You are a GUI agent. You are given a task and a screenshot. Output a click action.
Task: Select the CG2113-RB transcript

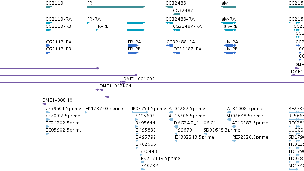point(49,30)
